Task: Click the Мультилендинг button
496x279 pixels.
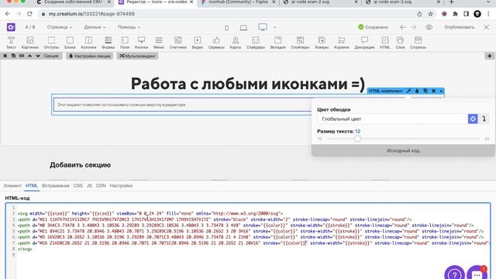Action: coord(137,56)
